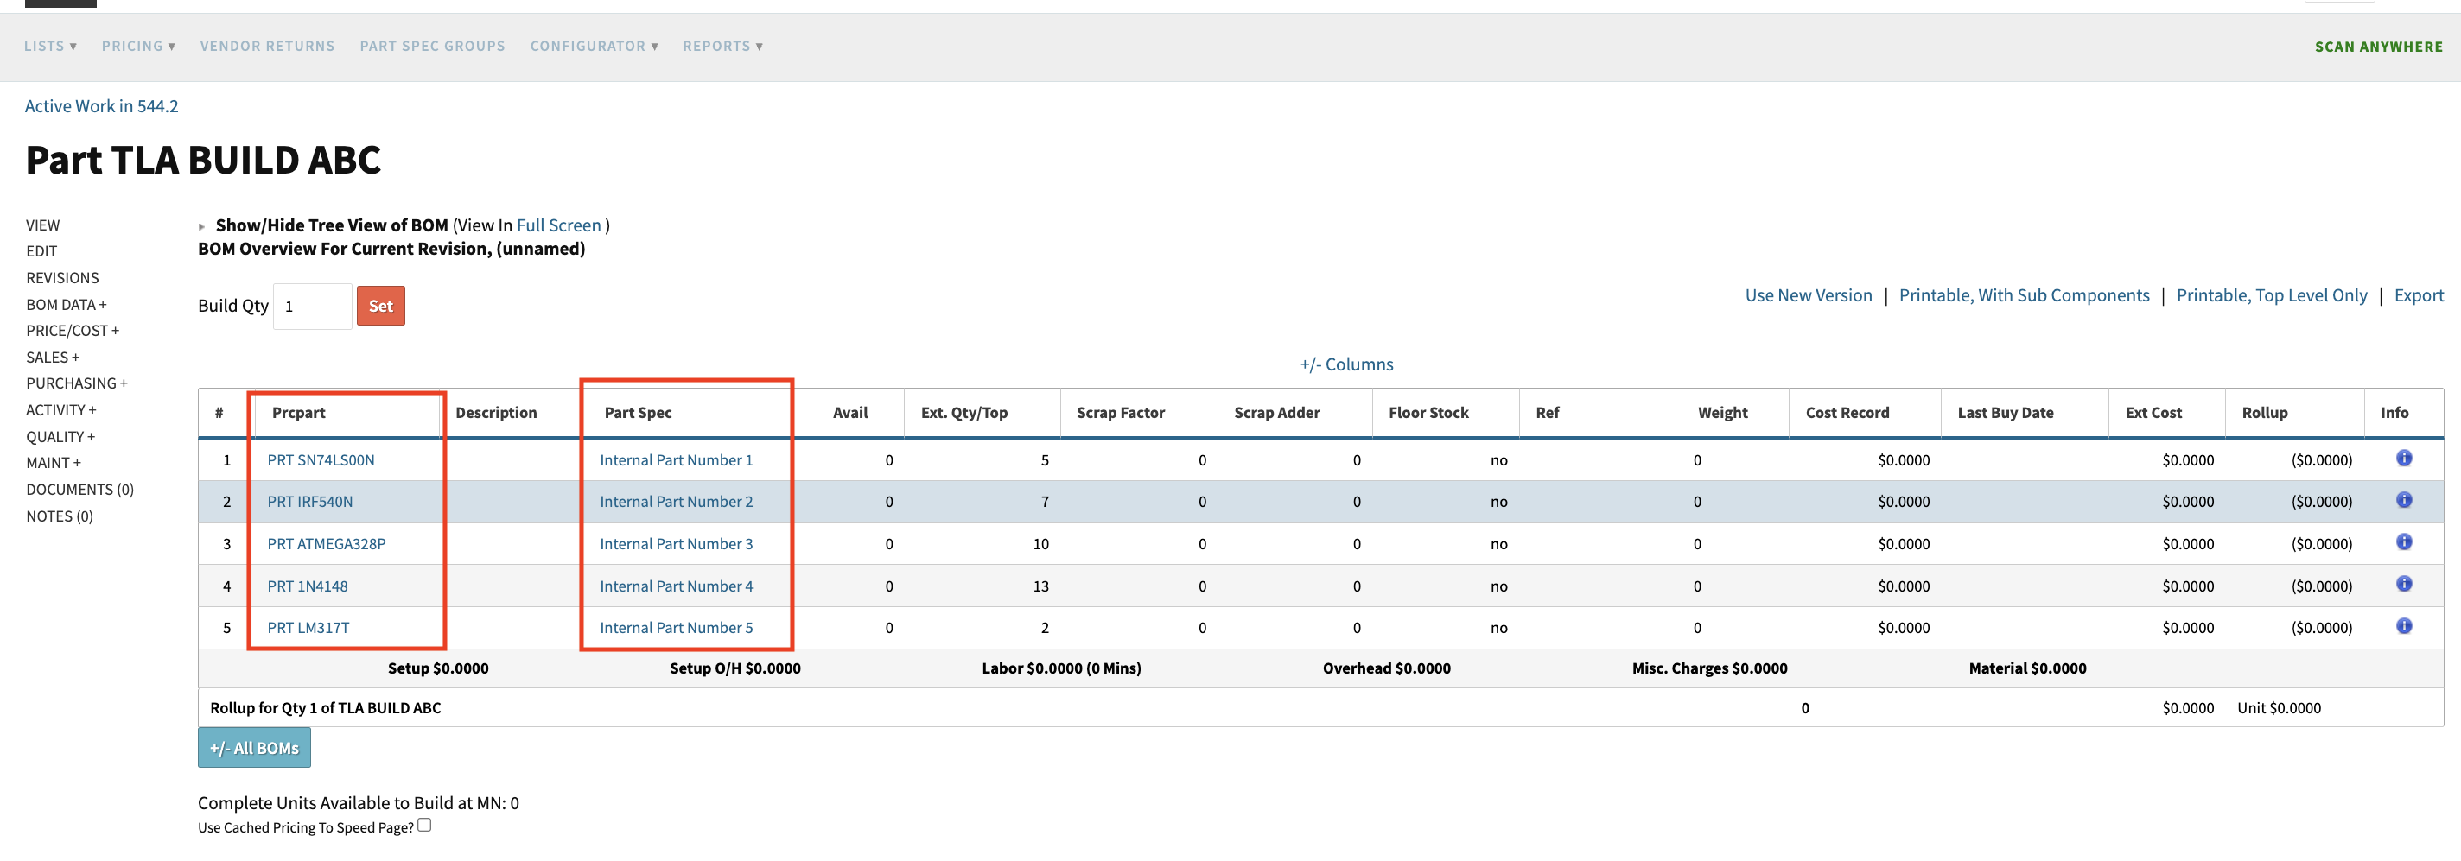Click info icon for PRT 1N4148 row
Screen dimensions: 2461x861
pyautogui.click(x=2404, y=584)
